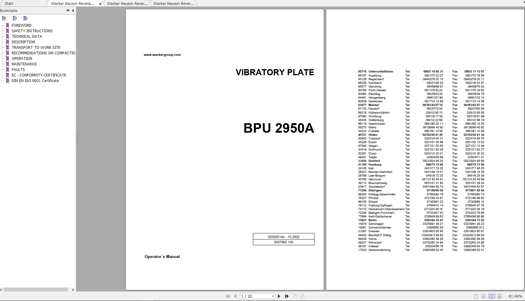Click Operator's Manual text on cover

pyautogui.click(x=162, y=257)
